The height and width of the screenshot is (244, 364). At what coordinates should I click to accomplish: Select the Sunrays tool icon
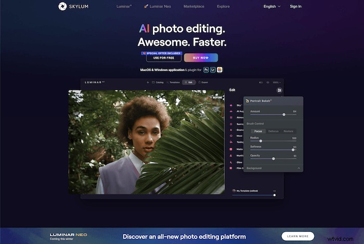click(231, 124)
